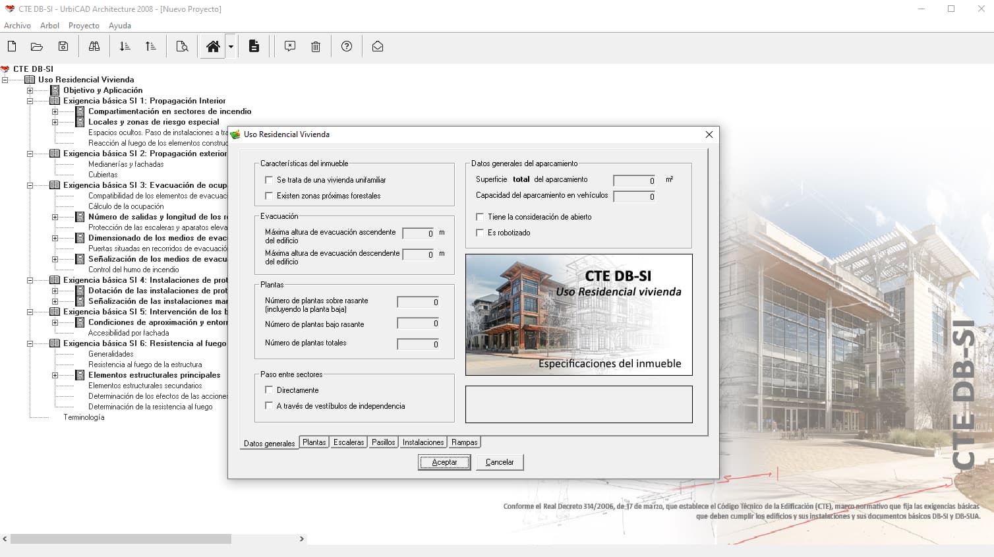Switch to the Rampas tab
Screen dimensions: 994x557
(465, 442)
